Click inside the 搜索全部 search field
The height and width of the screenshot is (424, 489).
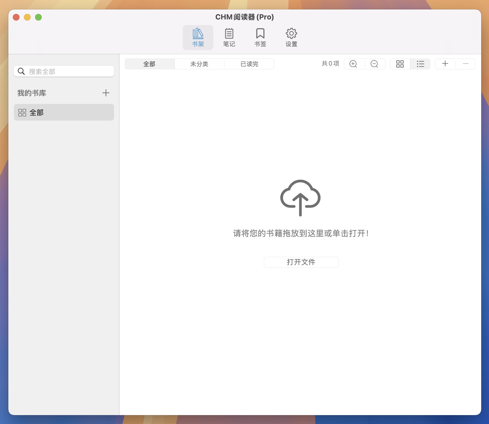point(64,71)
